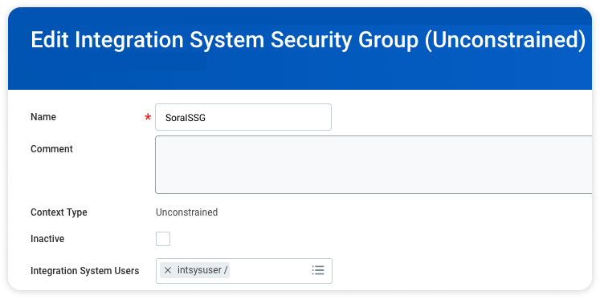Click the word Unconstrained in the page title
This screenshot has width=600, height=299.
click(505, 40)
